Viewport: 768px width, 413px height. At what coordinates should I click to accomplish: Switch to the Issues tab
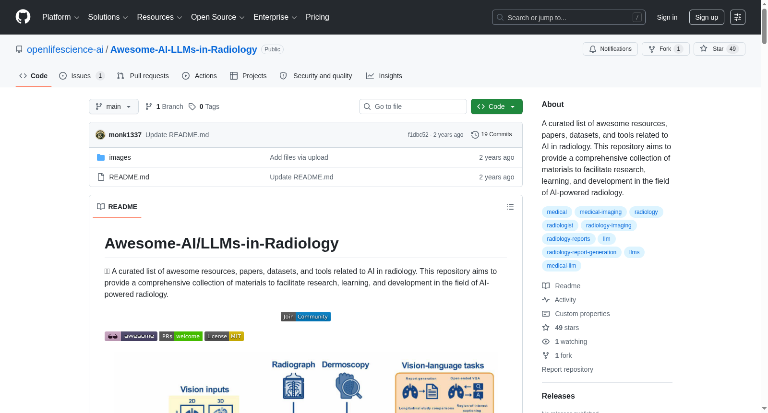pos(81,76)
